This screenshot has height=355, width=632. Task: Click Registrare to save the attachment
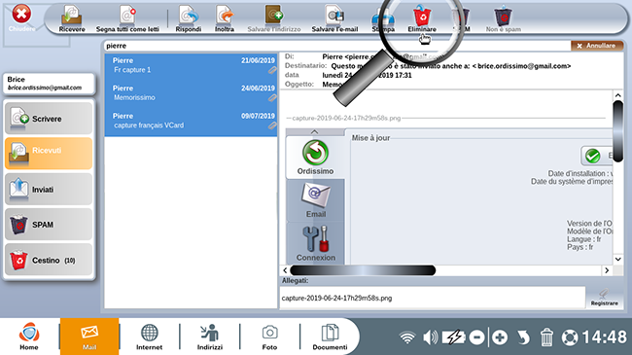click(604, 298)
